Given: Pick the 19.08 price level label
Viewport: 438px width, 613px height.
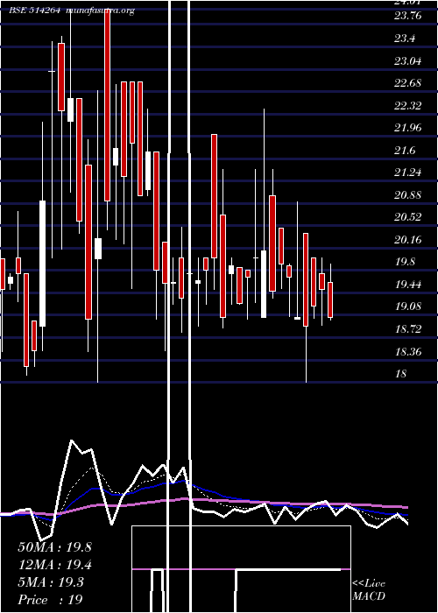Looking at the screenshot, I should pyautogui.click(x=408, y=306).
